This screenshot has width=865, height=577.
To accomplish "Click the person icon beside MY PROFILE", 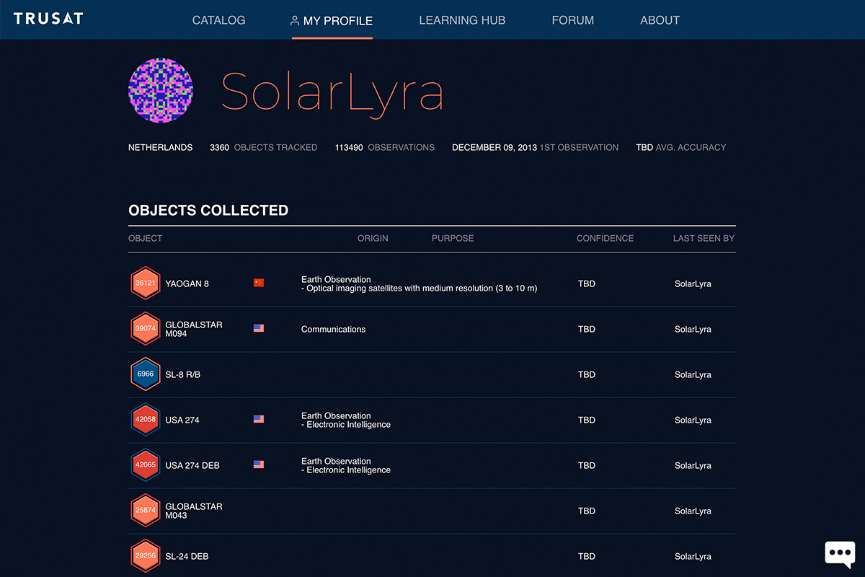I will pyautogui.click(x=295, y=21).
